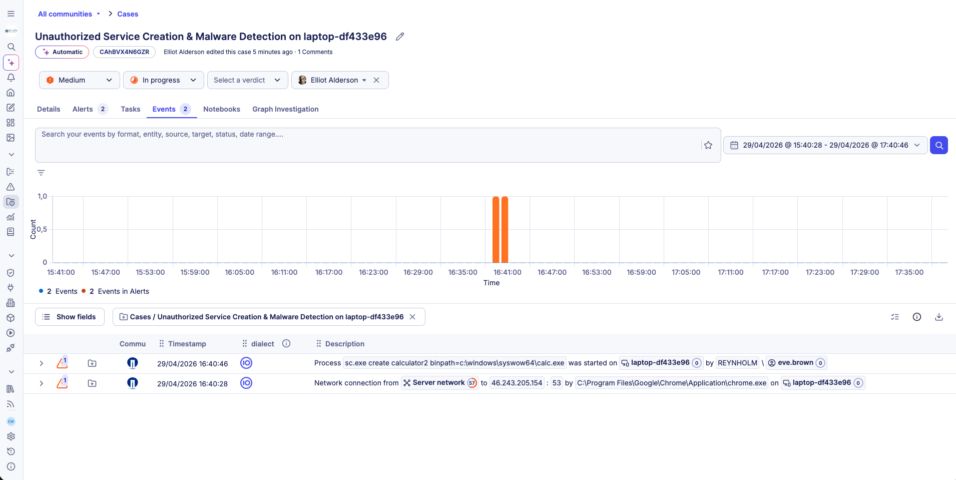956x480 pixels.
Task: Click the Show fields button
Action: [x=70, y=317]
